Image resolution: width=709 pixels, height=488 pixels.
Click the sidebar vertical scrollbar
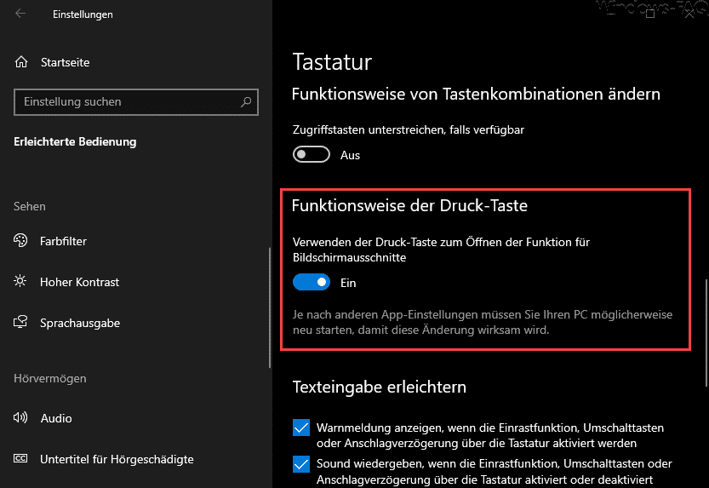pyautogui.click(x=270, y=307)
